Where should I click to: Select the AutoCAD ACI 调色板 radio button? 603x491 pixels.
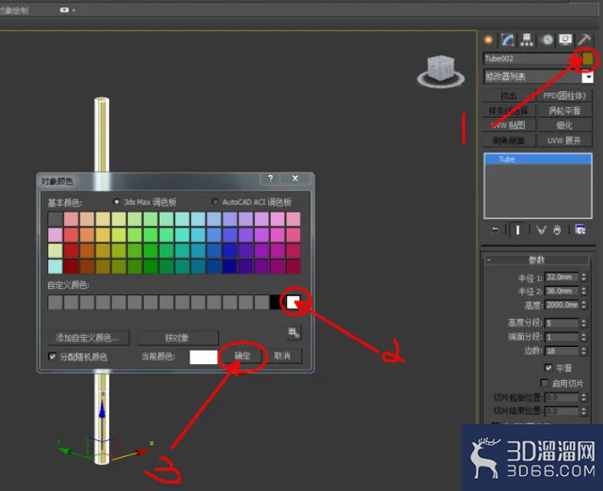[214, 201]
